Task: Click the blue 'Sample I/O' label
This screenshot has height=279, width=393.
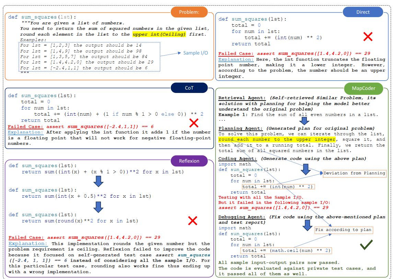Action: pos(196,53)
